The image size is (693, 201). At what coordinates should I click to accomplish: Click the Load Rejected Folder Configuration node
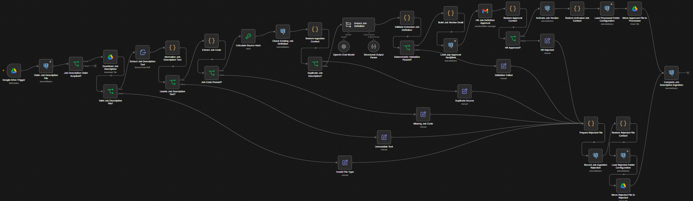623,156
